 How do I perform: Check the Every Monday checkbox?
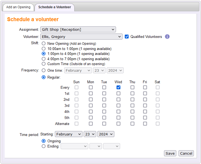pyautogui.click(x=91, y=87)
